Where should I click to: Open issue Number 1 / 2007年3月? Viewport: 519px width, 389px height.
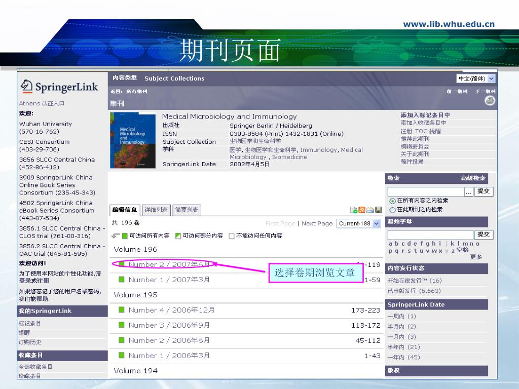coord(169,280)
